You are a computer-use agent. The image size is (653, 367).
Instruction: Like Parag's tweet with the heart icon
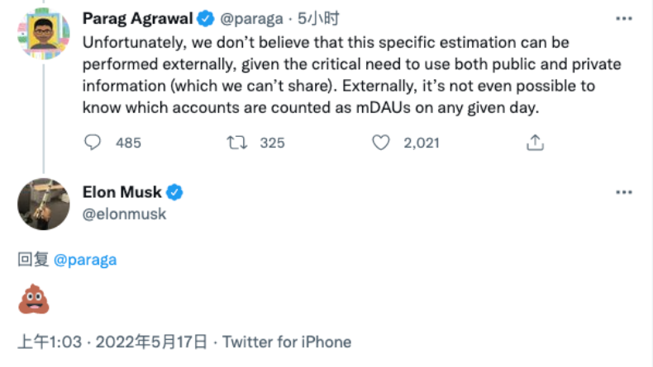click(380, 143)
